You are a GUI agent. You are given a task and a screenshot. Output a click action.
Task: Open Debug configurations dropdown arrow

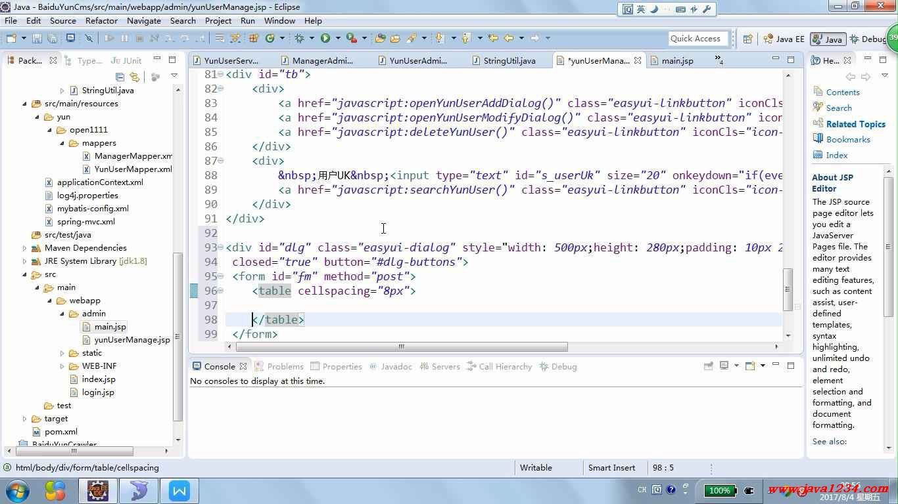[312, 38]
